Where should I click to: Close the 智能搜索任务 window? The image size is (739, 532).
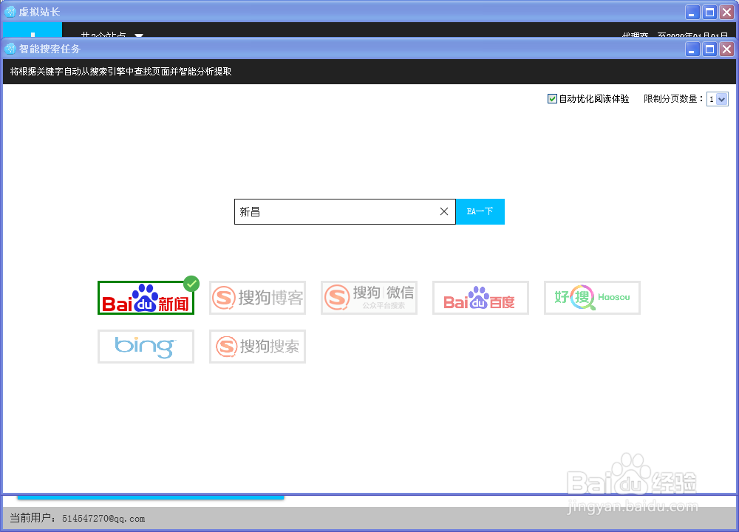tap(727, 49)
